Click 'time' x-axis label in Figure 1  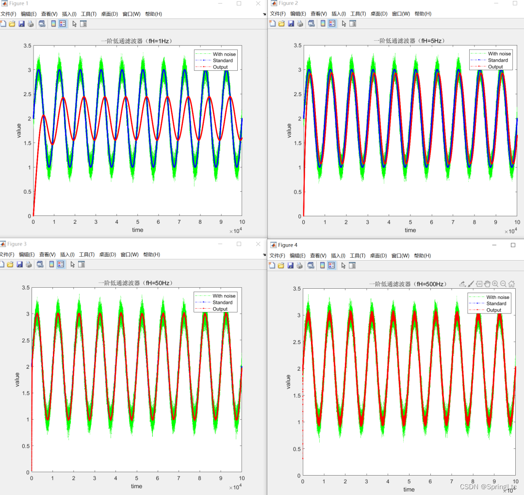pos(138,230)
